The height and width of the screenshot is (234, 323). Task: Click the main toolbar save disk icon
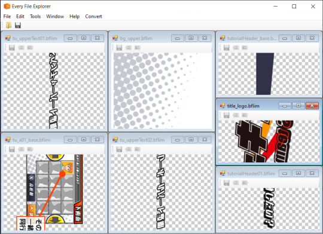point(18,25)
